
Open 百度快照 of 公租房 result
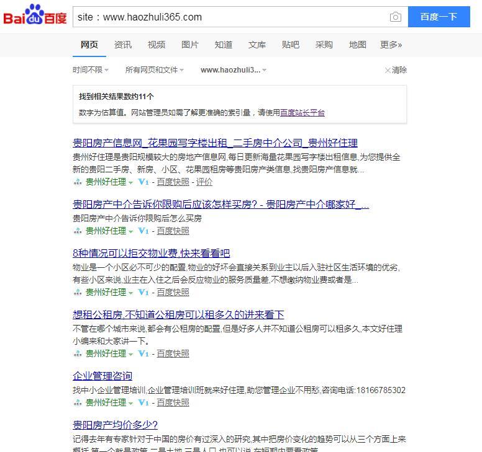click(173, 353)
